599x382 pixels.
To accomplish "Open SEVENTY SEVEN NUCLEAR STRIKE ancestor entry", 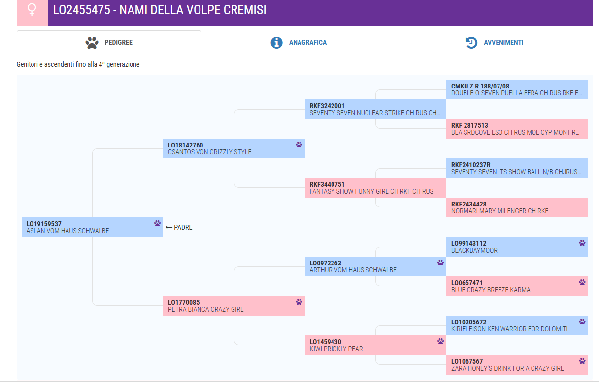I will click(375, 109).
